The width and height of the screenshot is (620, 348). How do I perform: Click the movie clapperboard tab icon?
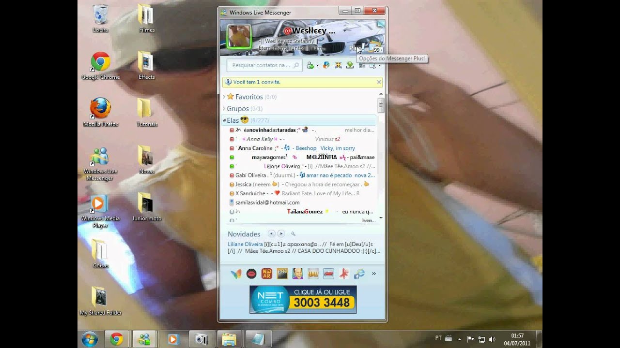[x=282, y=274]
